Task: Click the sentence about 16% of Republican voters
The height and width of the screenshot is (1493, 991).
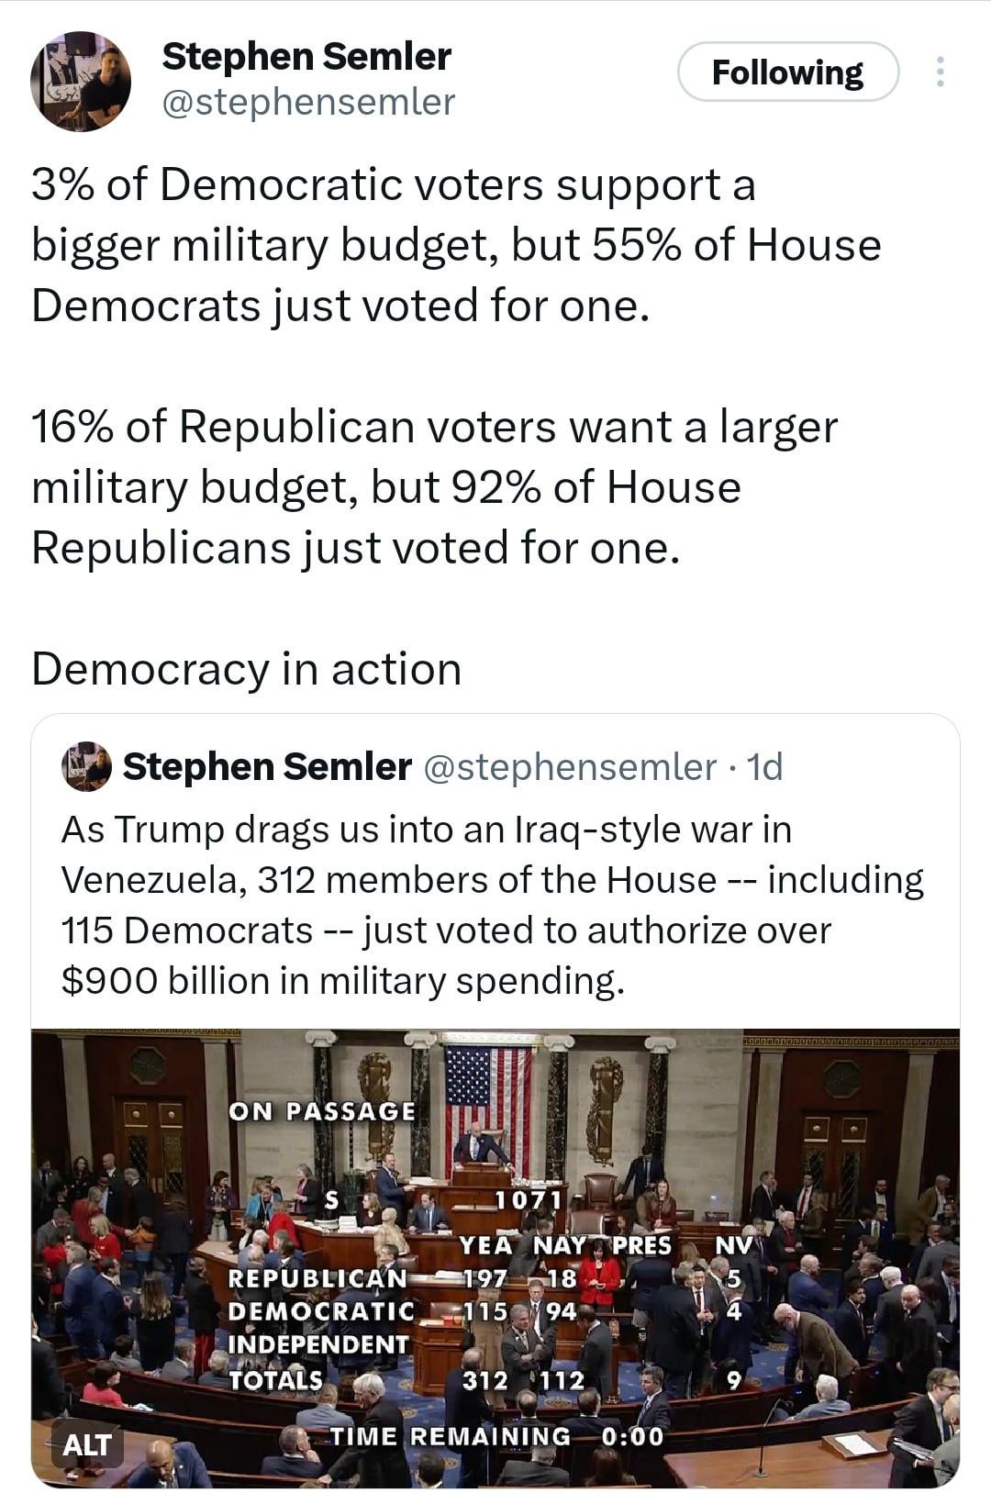Action: 434,486
